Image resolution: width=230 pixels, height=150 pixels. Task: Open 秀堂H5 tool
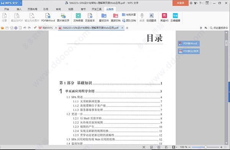pos(164,17)
